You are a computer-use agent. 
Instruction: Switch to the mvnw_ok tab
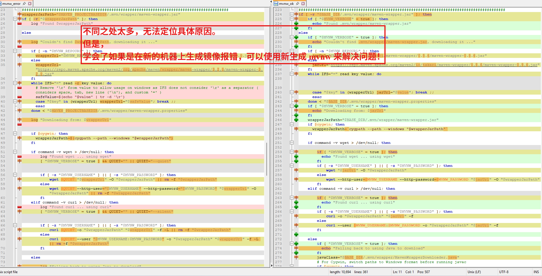point(287,3)
